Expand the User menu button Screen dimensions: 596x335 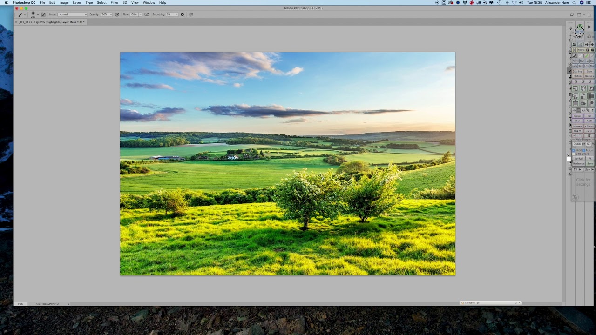[x=589, y=170]
